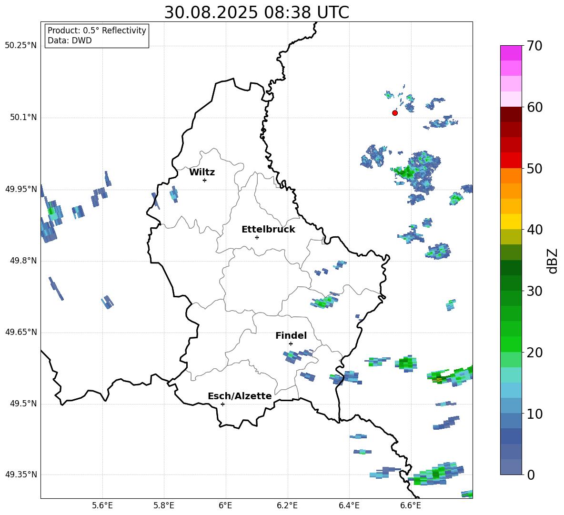Click the 49.35°N latitude label

[x=21, y=475]
